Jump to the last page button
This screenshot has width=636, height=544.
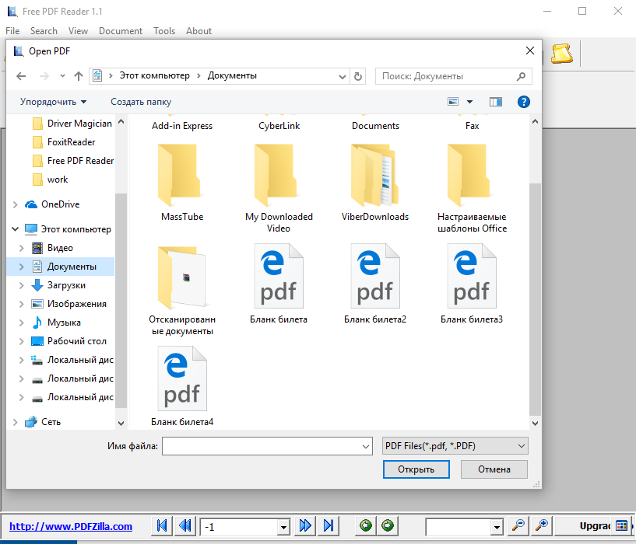[x=329, y=526]
